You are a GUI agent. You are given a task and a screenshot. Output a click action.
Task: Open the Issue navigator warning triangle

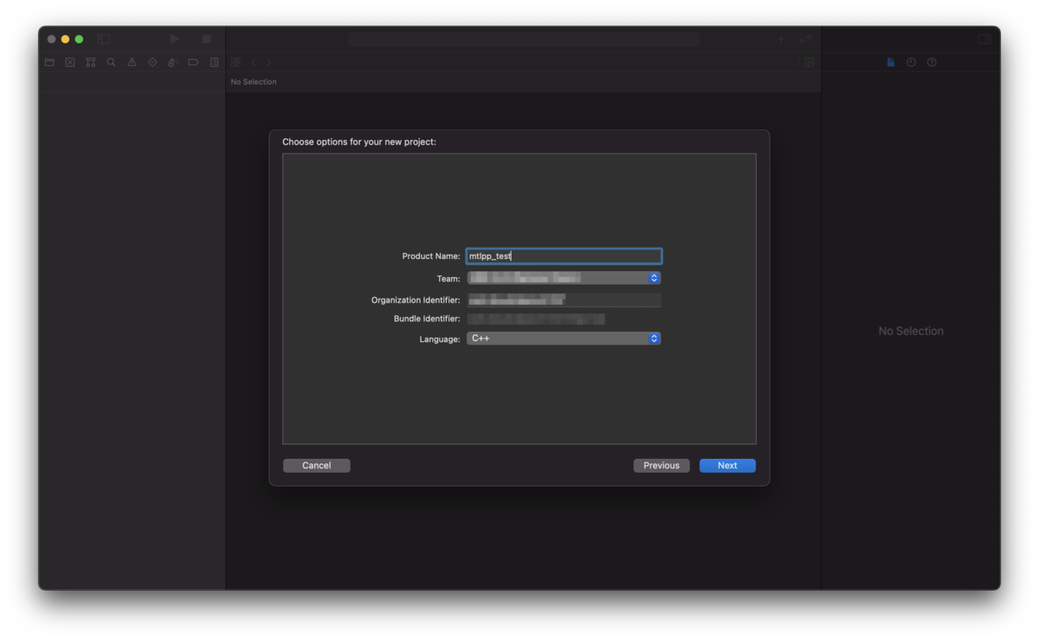132,62
